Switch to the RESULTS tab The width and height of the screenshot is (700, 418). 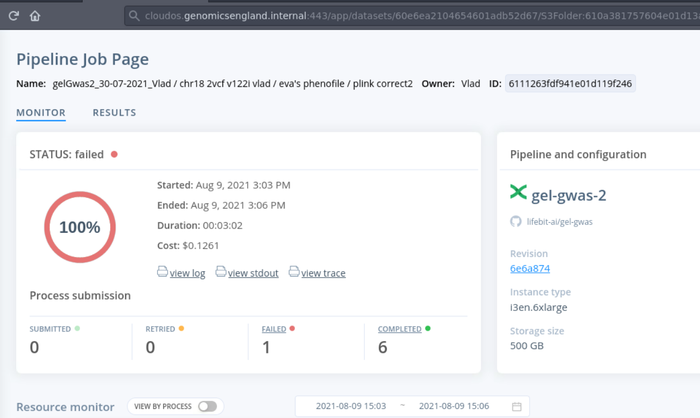point(114,112)
